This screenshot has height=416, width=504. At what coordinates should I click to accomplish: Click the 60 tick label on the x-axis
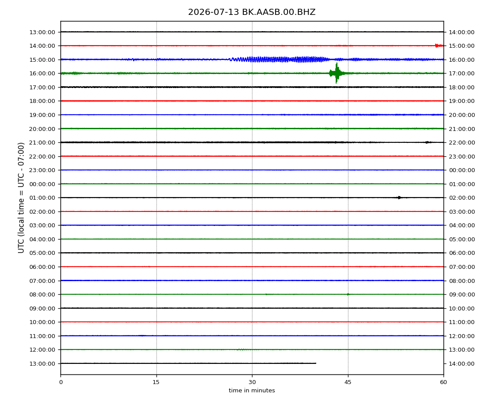[x=444, y=382]
